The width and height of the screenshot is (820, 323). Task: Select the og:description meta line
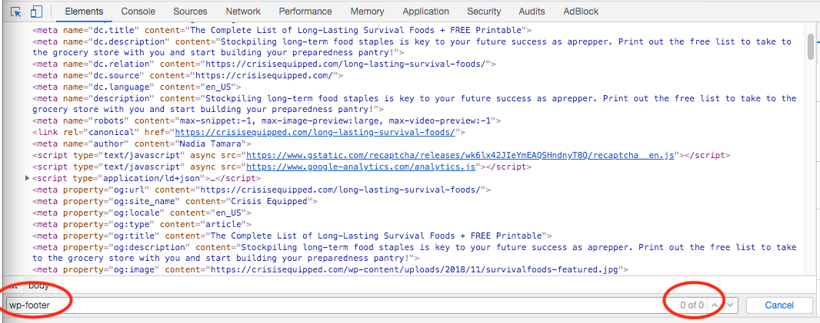[414, 252]
